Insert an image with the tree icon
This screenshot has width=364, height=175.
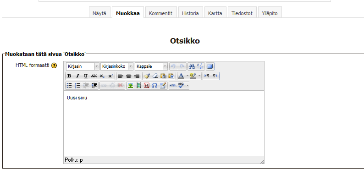pos(130,86)
